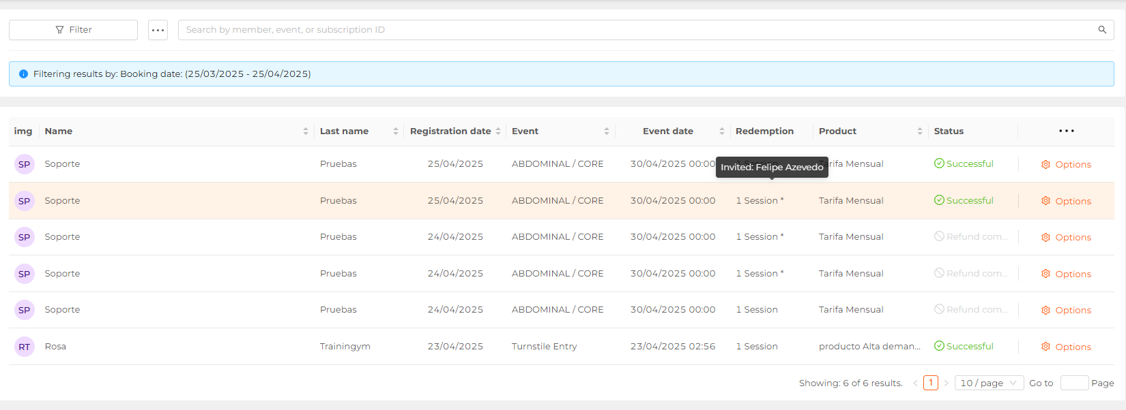This screenshot has width=1126, height=410.
Task: Click the Options gear icon in Rosa's row
Action: pos(1045,347)
